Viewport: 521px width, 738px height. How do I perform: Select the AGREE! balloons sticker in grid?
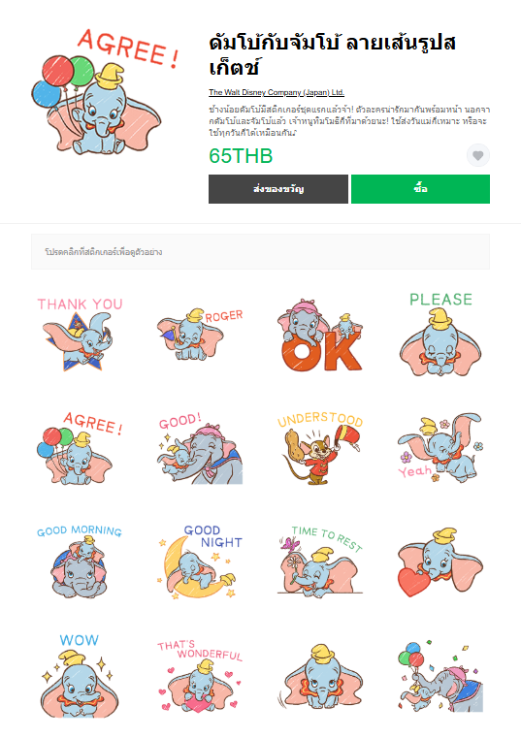tap(81, 448)
